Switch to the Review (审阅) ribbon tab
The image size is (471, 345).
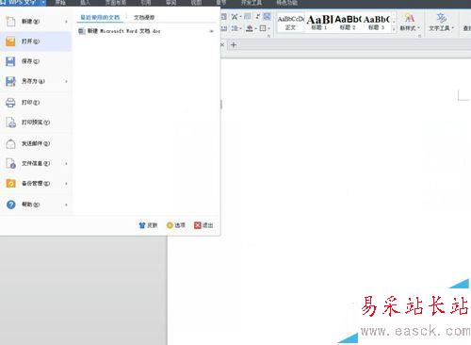(x=171, y=3)
